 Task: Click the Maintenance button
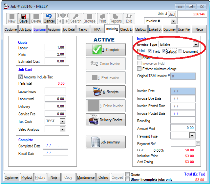point(86,177)
